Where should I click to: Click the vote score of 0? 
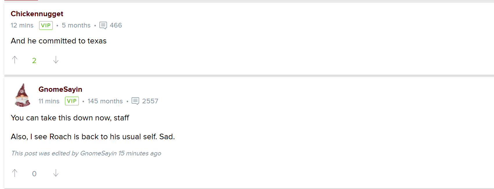(34, 174)
